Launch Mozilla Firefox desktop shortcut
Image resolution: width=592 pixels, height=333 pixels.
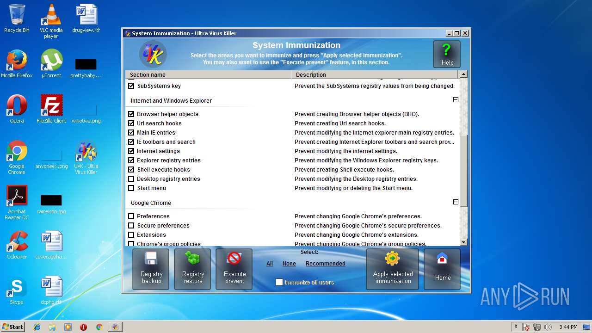tap(17, 64)
